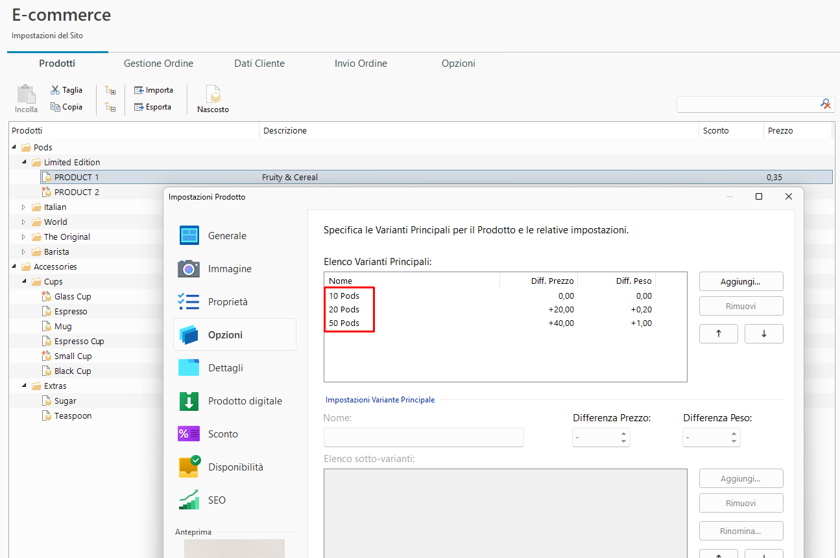Select the Small Cup product
The height and width of the screenshot is (558, 840).
(73, 356)
